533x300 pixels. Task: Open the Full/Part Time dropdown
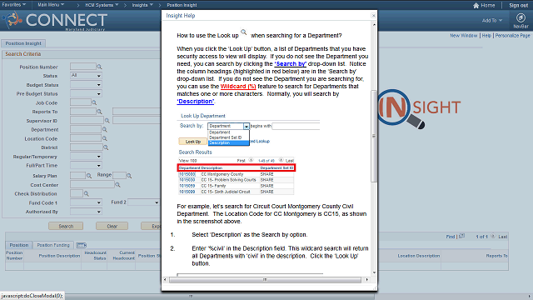86,165
